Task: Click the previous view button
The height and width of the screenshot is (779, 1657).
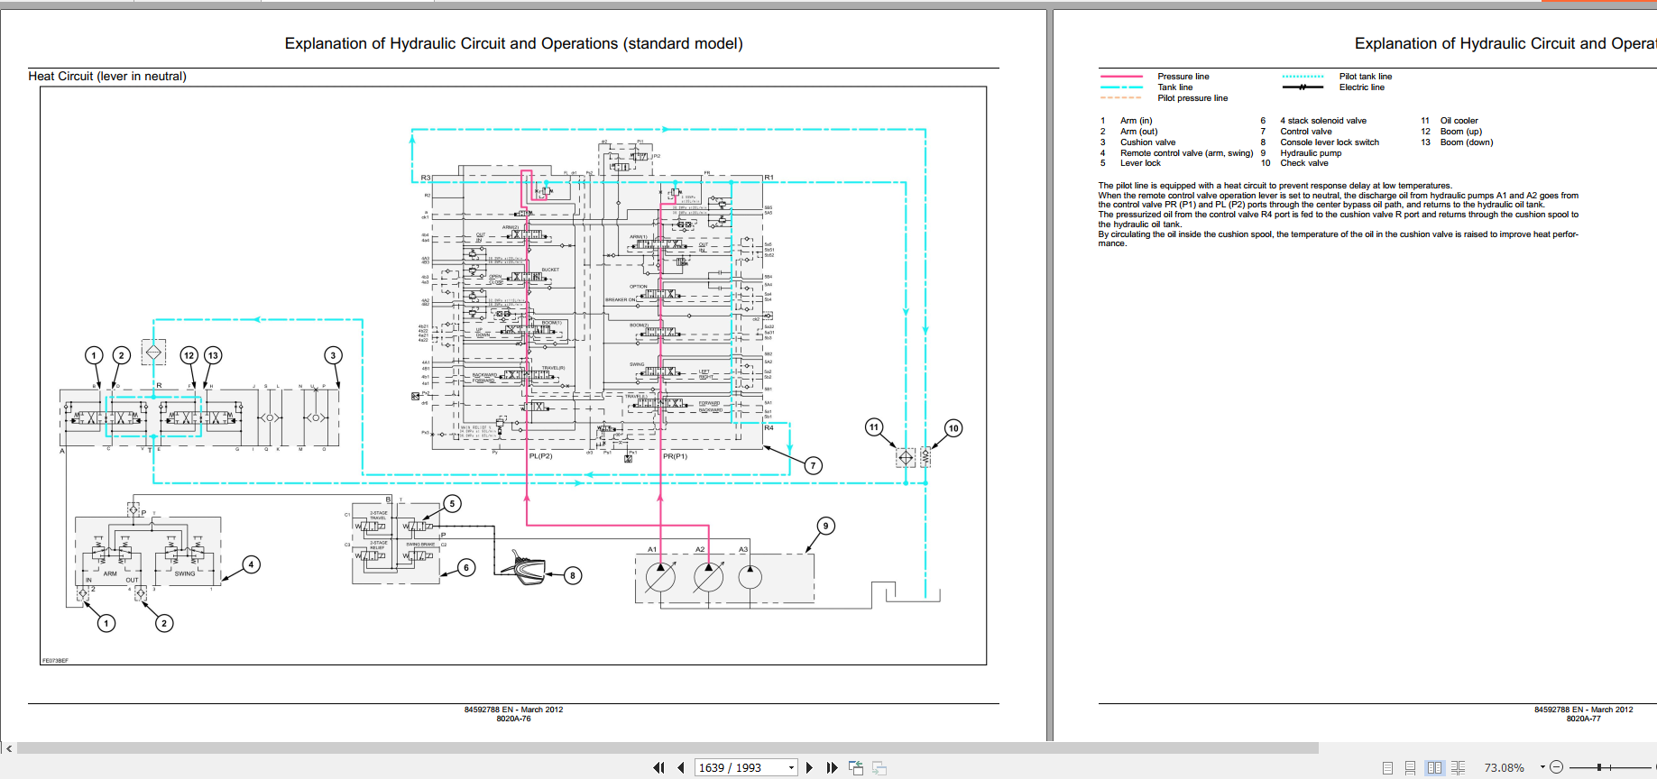Action: (856, 768)
